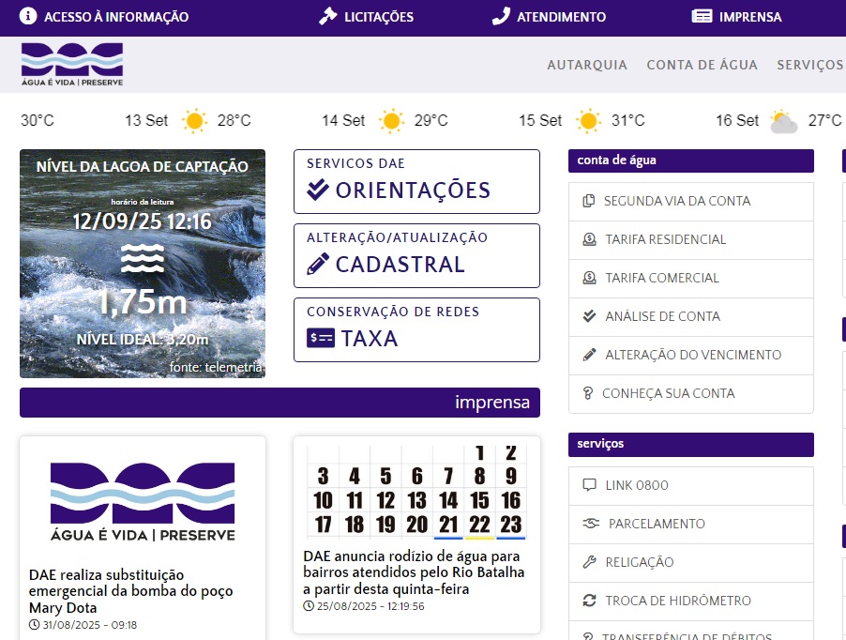This screenshot has height=640, width=846.
Task: Click the gavel icon for Licitações
Action: [x=327, y=17]
